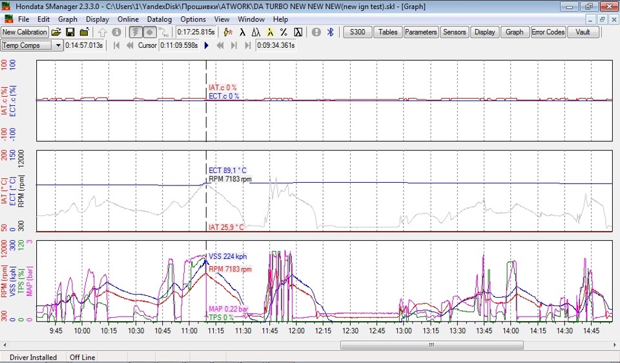Click the ECT 89,1 °C graph label
The width and height of the screenshot is (620, 363).
[x=227, y=171]
